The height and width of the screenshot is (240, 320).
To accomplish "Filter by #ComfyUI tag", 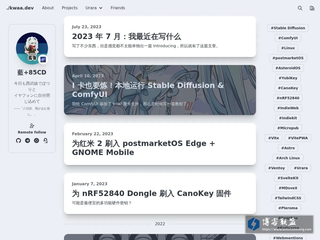I will [288, 38].
